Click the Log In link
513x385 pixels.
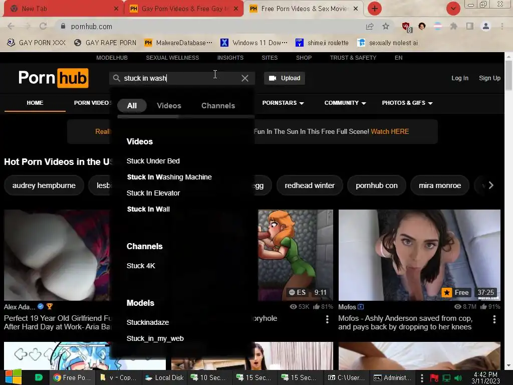pos(460,78)
